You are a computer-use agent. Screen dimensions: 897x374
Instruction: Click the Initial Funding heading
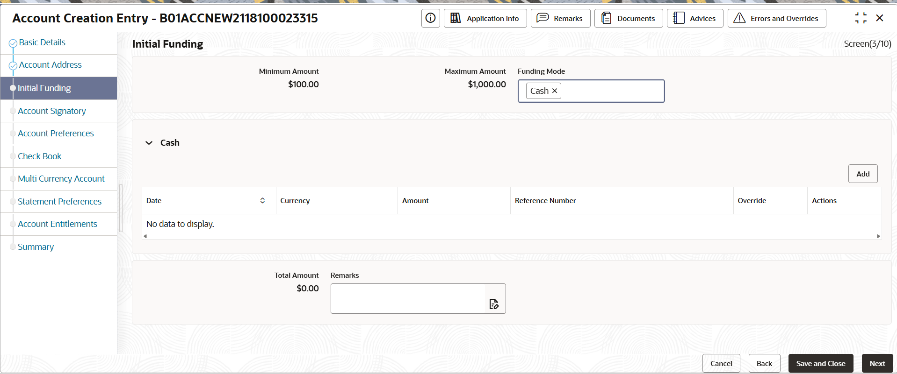pos(168,44)
